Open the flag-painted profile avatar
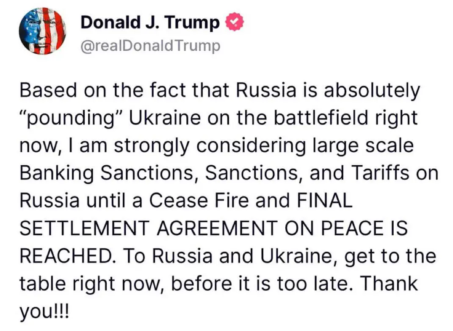The image size is (453, 331). (42, 31)
